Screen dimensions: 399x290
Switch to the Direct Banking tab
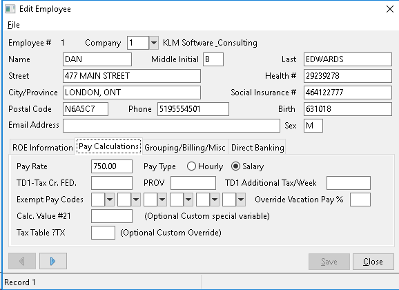click(x=257, y=148)
